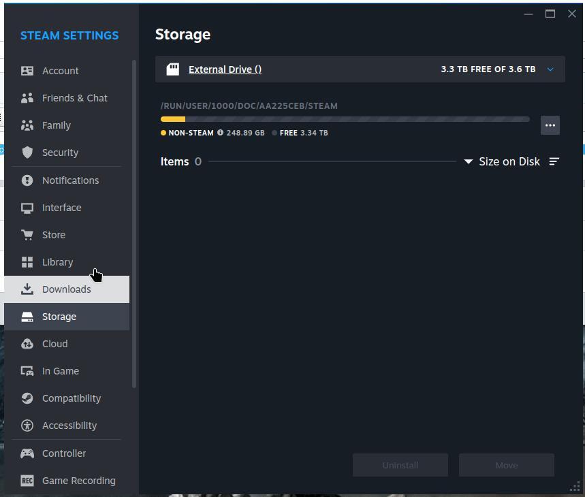The height and width of the screenshot is (497, 585).
Task: Click the Downloads arrow icon
Action: [27, 289]
